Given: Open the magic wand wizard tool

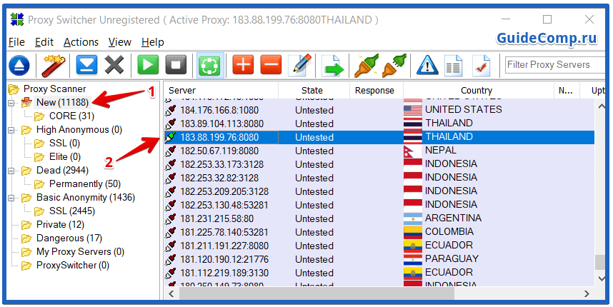Looking at the screenshot, I should 54,65.
